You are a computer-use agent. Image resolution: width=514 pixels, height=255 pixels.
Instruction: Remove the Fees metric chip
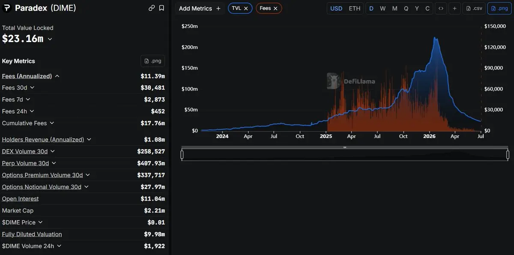click(x=275, y=8)
